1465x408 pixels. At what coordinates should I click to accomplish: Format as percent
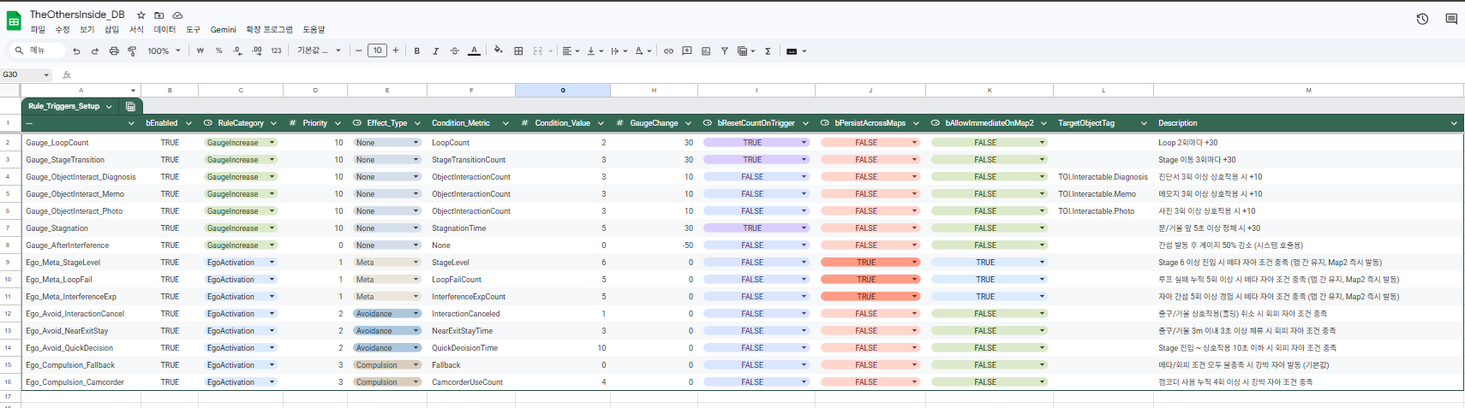219,51
